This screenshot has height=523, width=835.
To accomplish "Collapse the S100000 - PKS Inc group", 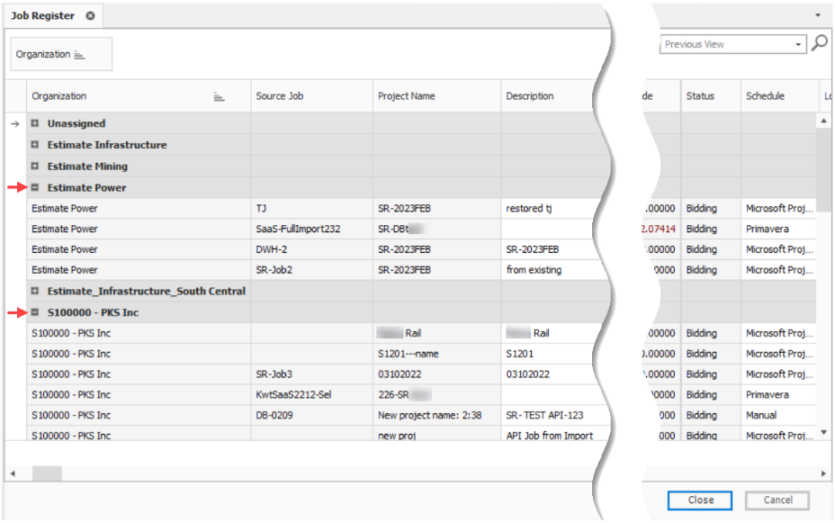I will (x=35, y=313).
